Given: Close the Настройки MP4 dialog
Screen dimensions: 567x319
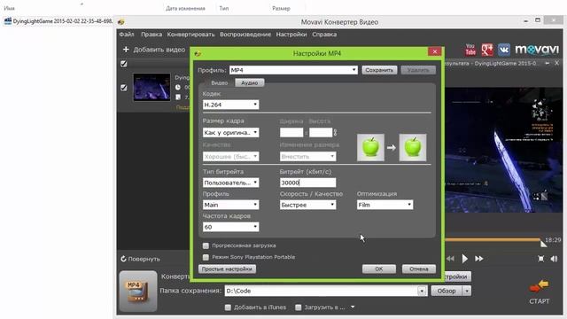Looking at the screenshot, I should click(435, 51).
